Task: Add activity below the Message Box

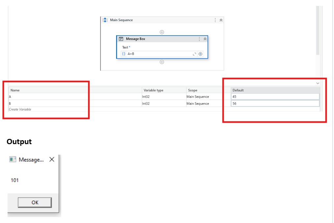Action: [162, 62]
